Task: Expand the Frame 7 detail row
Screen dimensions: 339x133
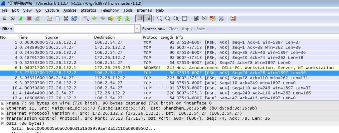Action: coord(3,103)
